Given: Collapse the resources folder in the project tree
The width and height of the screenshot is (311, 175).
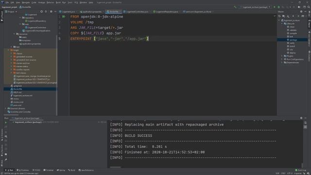Looking at the screenshot, I should [x=15, y=34].
